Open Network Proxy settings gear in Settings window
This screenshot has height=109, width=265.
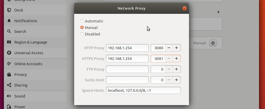213,43
